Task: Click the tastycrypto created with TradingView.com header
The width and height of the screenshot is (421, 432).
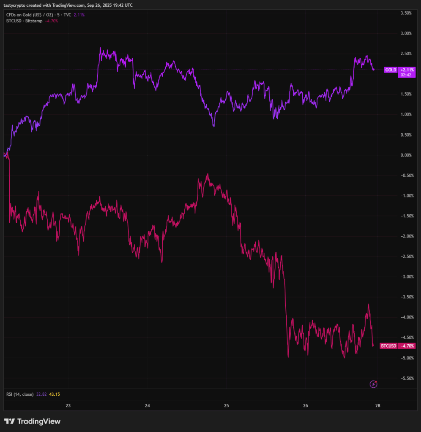Action: 68,5
